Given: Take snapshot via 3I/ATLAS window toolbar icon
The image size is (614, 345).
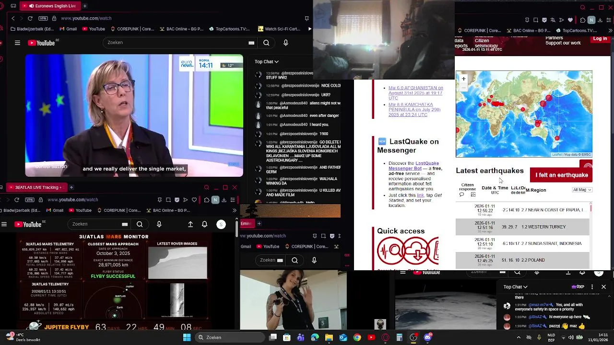Looking at the screenshot, I should click(x=168, y=200).
